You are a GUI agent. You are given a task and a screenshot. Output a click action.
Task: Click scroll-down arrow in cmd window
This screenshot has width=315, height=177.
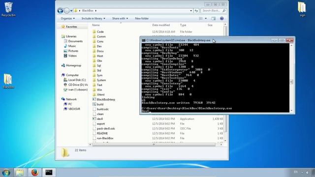tap(291, 111)
